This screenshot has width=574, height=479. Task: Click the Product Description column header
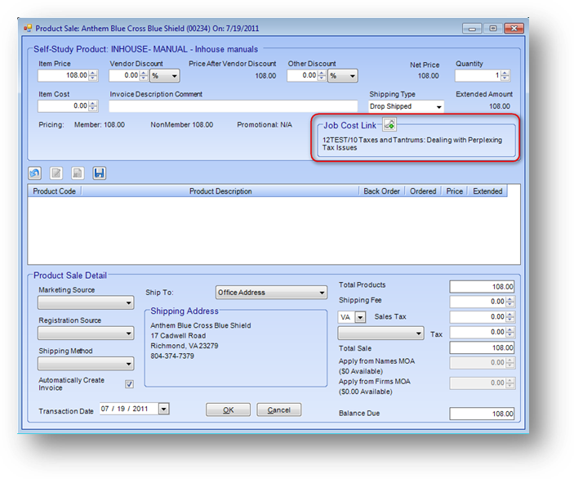220,191
